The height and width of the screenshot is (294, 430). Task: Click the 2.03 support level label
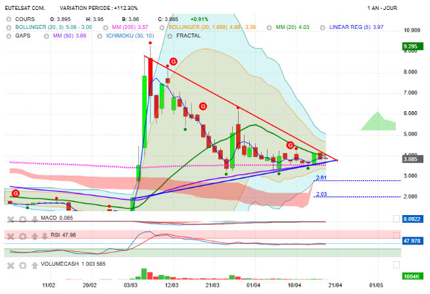pos(321,194)
